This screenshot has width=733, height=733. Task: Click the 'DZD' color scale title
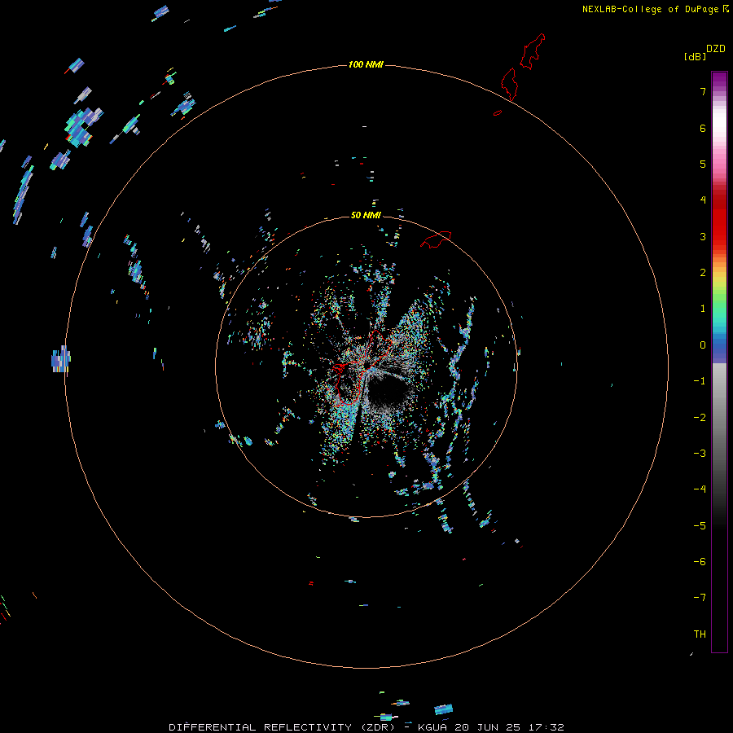(x=716, y=49)
